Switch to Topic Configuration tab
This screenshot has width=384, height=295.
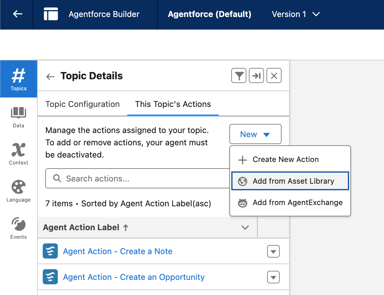82,104
